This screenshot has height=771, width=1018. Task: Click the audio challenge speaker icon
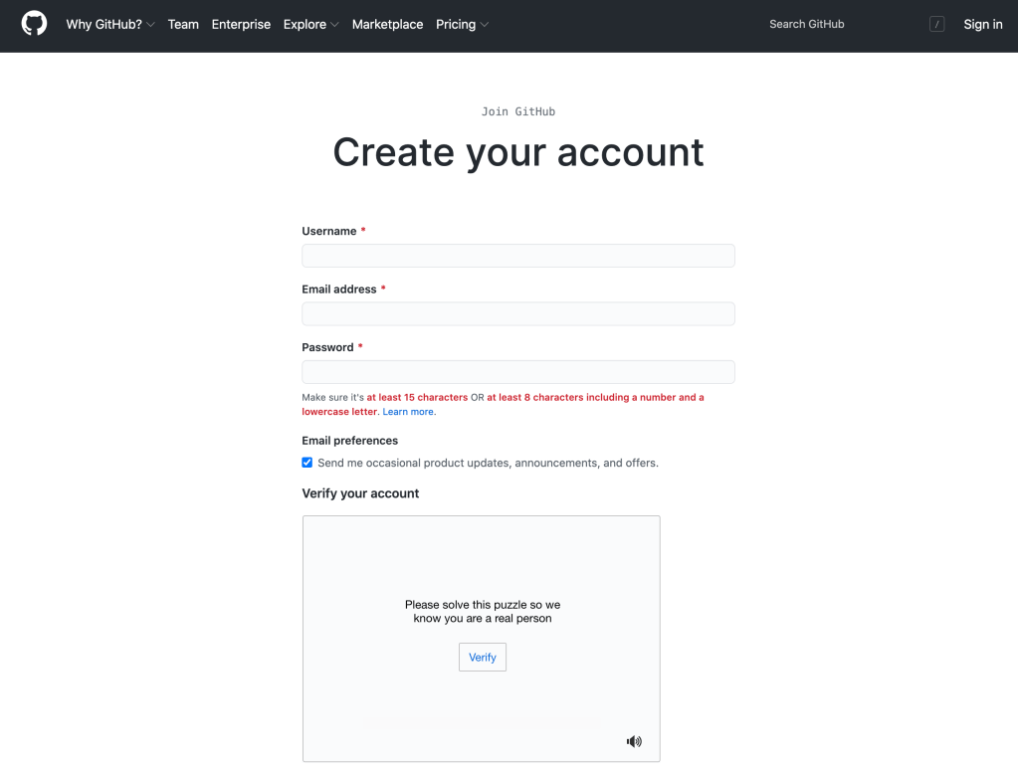click(x=634, y=741)
